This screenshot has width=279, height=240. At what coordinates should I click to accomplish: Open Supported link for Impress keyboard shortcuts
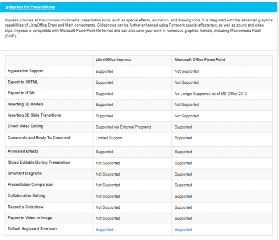104,230
